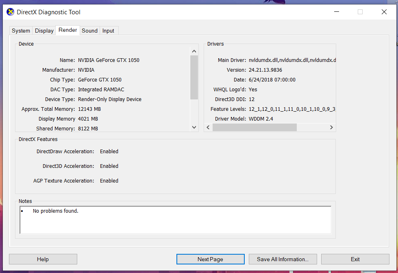Open the Input tab
This screenshot has width=398, height=273.
(108, 31)
